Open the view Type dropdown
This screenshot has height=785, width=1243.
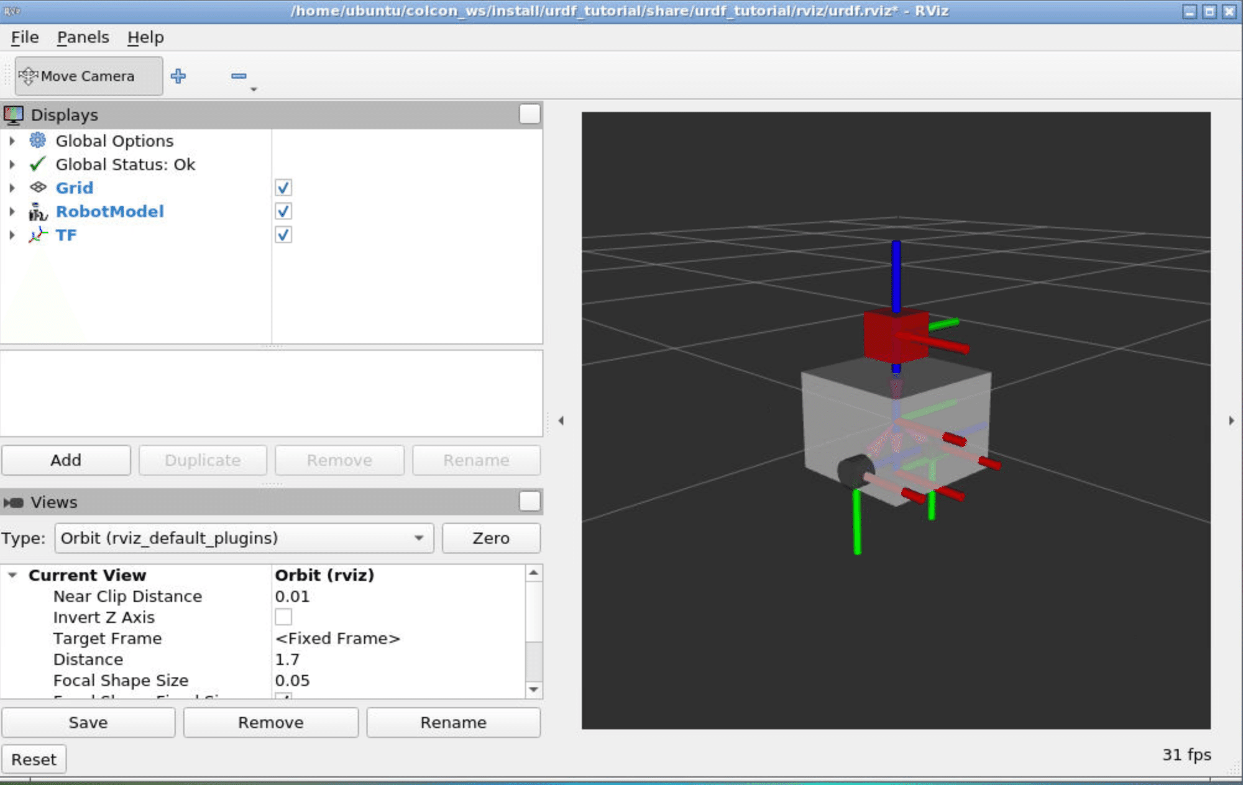(420, 538)
